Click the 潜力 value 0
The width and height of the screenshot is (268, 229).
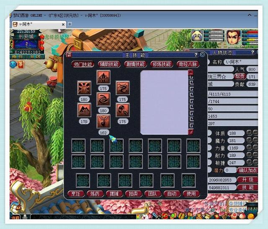point(230,170)
